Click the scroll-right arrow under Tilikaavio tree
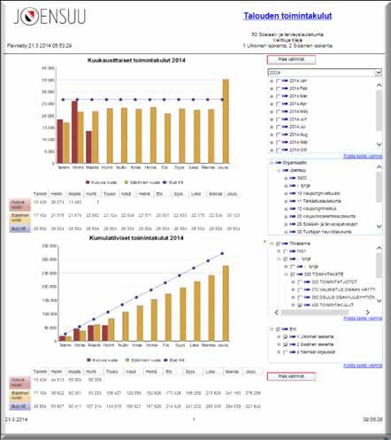The height and width of the screenshot is (440, 391). point(367,313)
